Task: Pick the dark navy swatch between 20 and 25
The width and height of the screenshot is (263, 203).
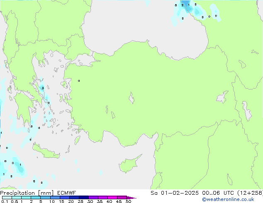Action: [74, 198]
